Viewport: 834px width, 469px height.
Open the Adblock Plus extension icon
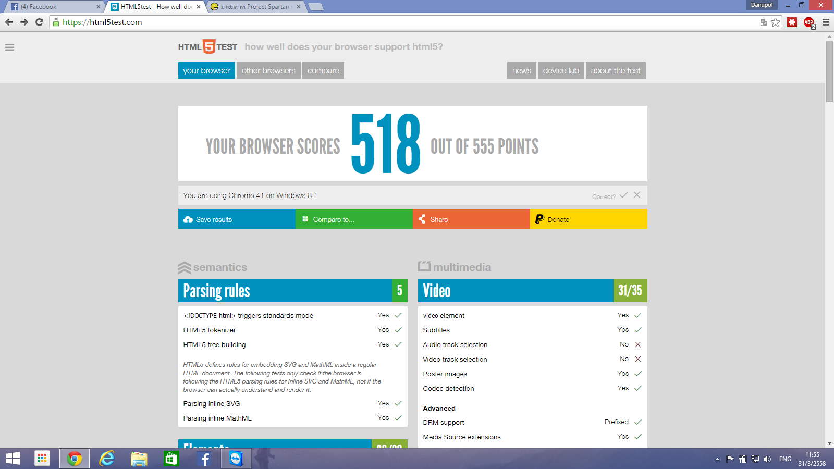pos(809,22)
